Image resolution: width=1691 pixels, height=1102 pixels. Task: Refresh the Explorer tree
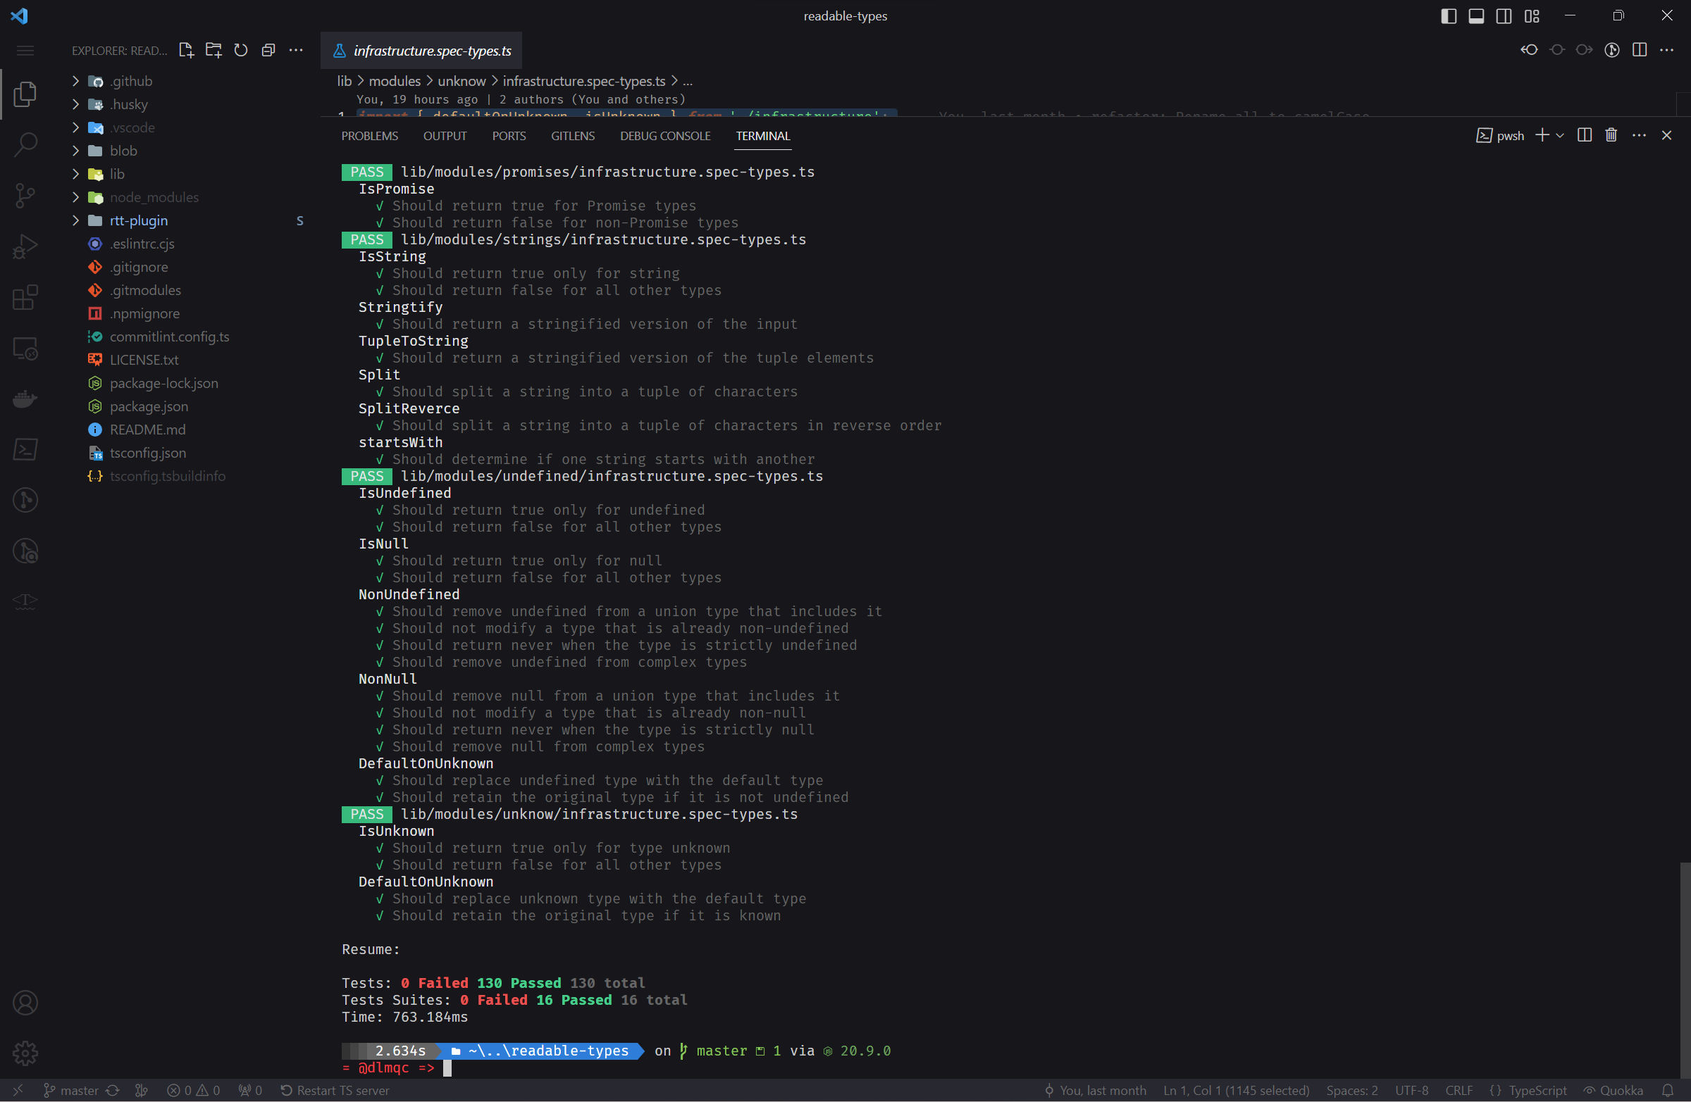click(x=241, y=51)
